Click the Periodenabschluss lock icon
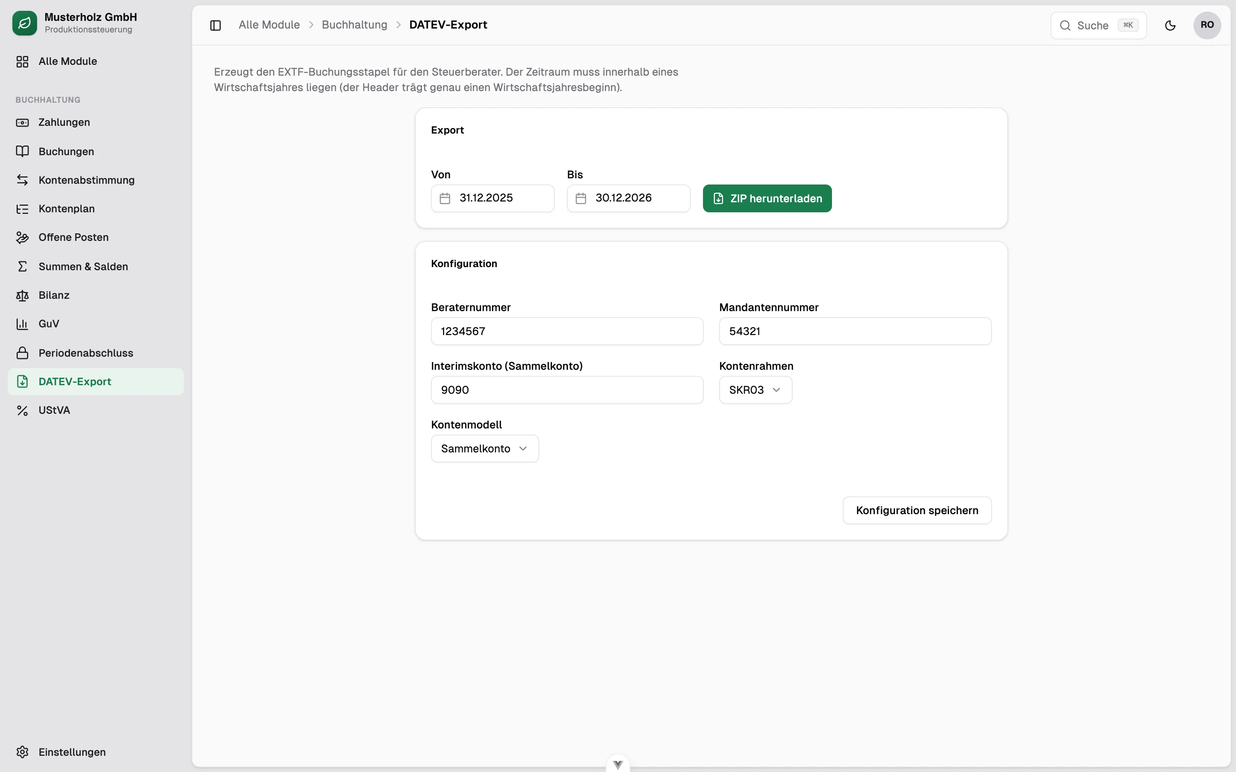Image resolution: width=1236 pixels, height=772 pixels. pyautogui.click(x=22, y=353)
